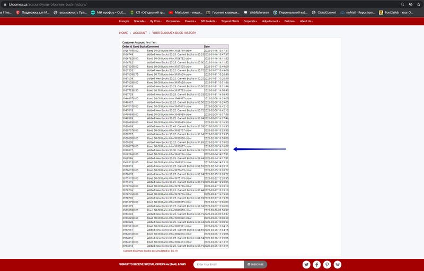
Task: Bookmark this page with the star icon
Action: tap(419, 4)
